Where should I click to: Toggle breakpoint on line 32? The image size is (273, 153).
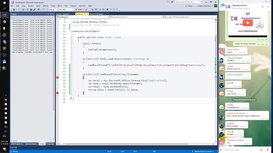58,93
